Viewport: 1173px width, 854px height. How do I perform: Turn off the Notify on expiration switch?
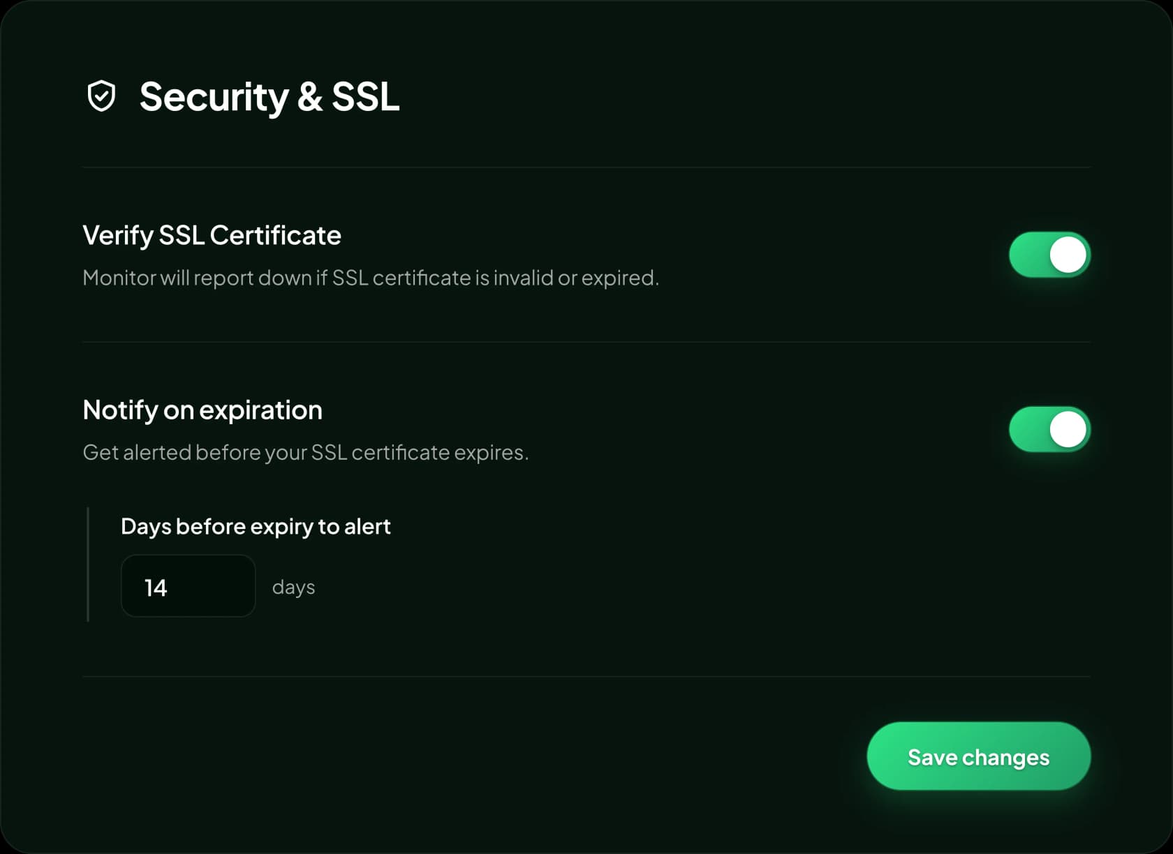coord(1049,429)
